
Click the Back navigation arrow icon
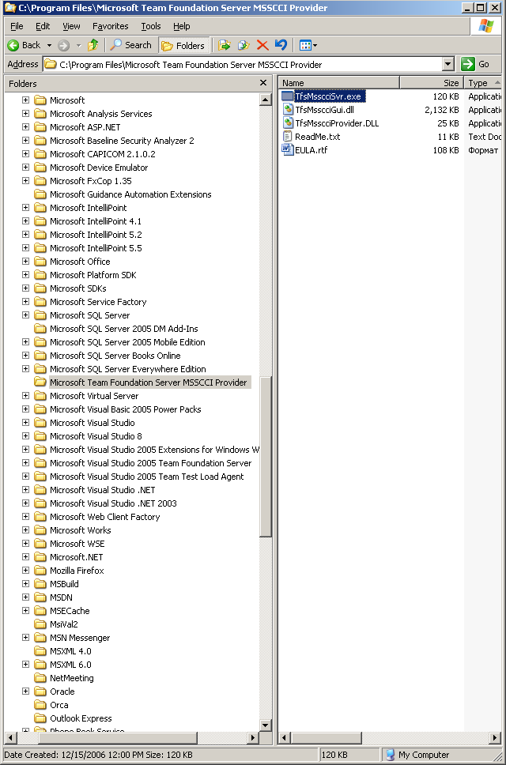tap(13, 45)
